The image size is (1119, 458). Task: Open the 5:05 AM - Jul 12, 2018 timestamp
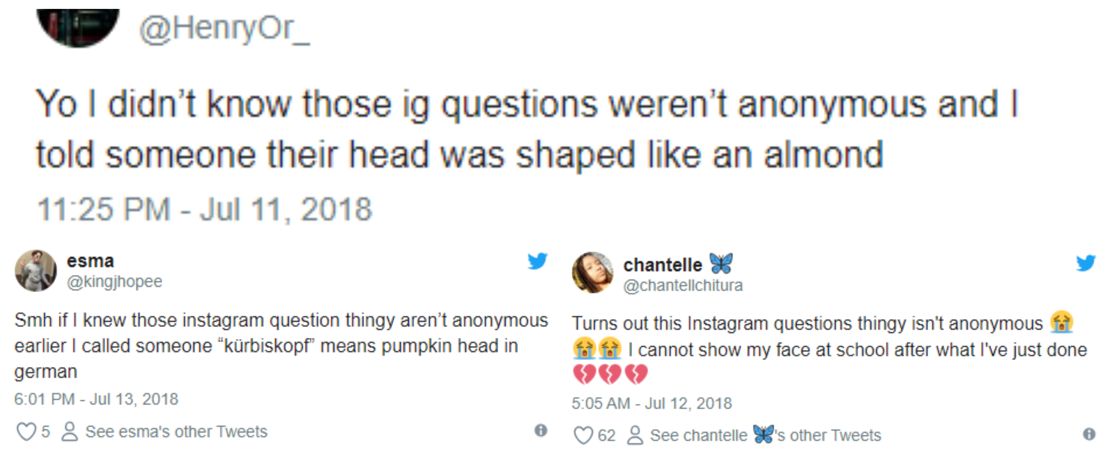652,403
